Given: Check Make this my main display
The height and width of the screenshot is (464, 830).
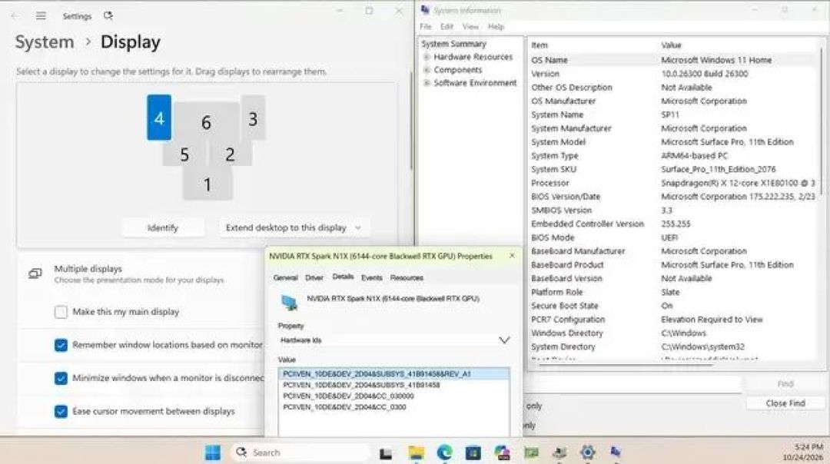Looking at the screenshot, I should 61,312.
